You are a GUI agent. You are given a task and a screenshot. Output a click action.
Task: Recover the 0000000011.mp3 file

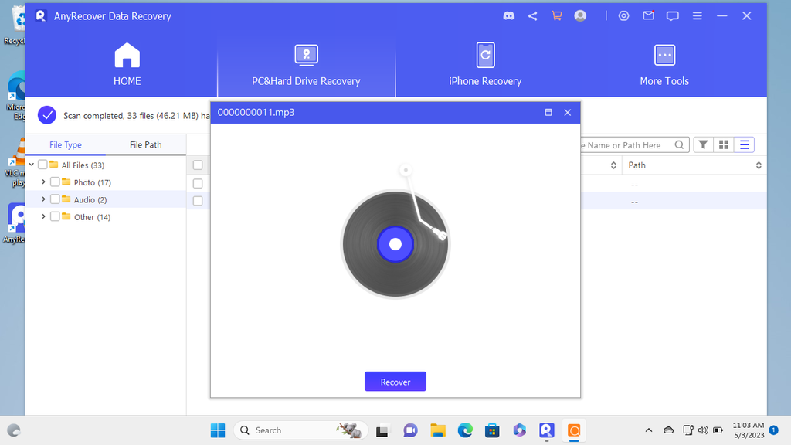pos(395,381)
